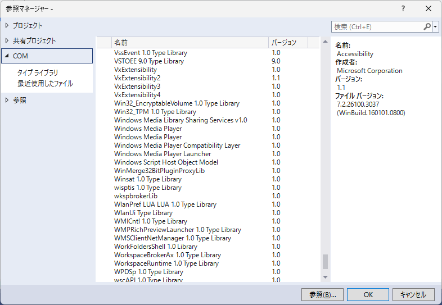Select WorkspaceRuntime 1.0 Type Library
Image resolution: width=442 pixels, height=305 pixels.
[208, 264]
